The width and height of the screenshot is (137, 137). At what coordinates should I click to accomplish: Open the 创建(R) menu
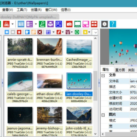[36, 10]
